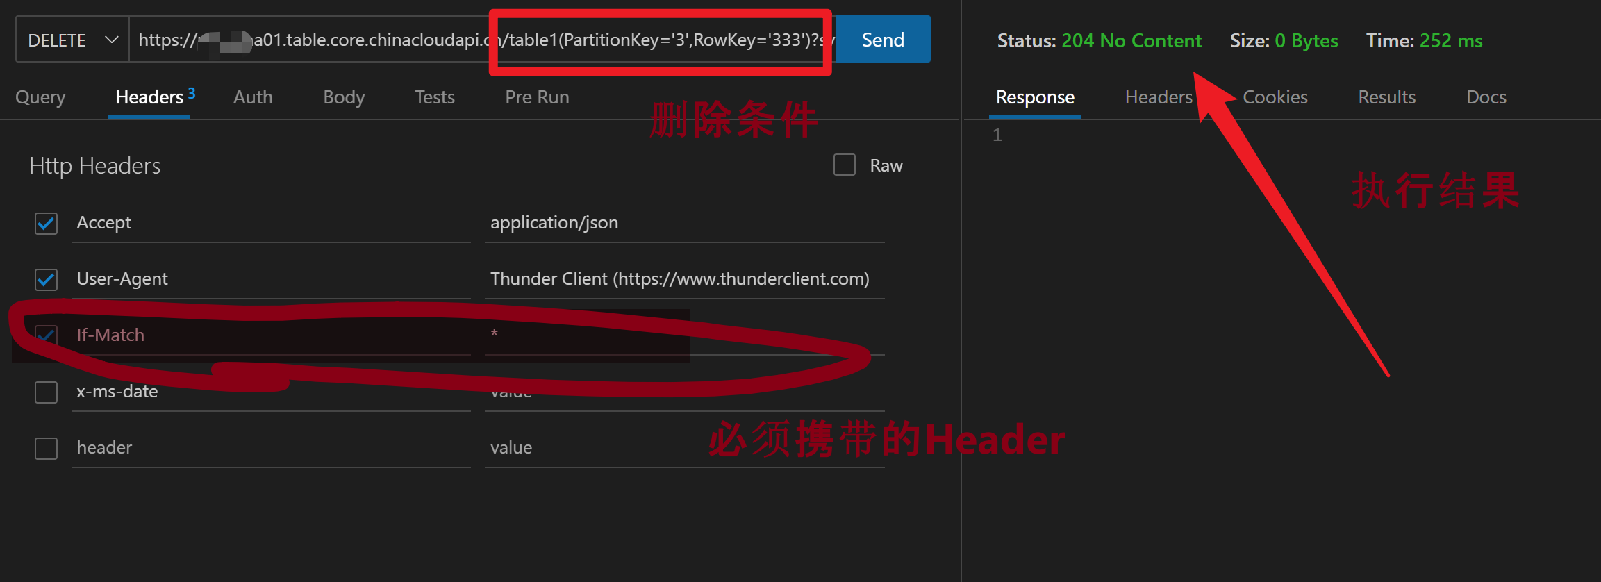Open the Docs tab
The height and width of the screenshot is (582, 1601).
pos(1486,97)
